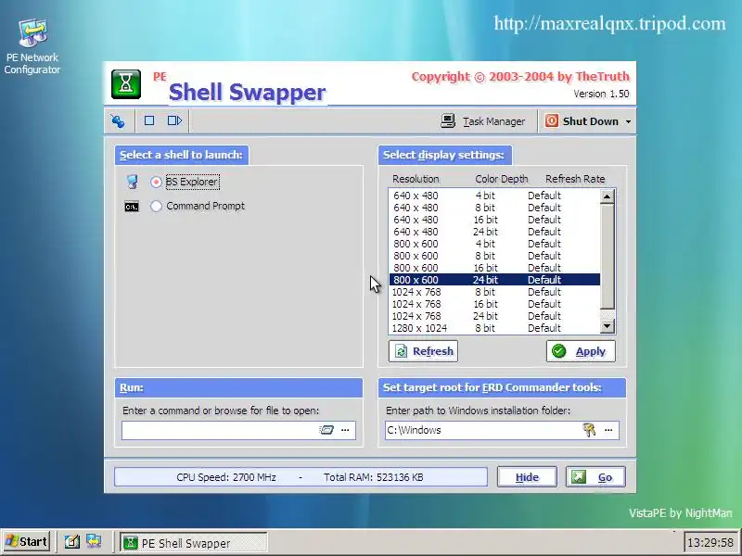Viewport: 742px width, 556px height.
Task: Select 1280 x 1024 8 bit resolution
Action: (x=494, y=328)
